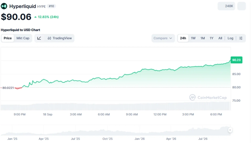Open TradingView candlestick chart
Screen dimensions: 252x143
click(x=60, y=38)
